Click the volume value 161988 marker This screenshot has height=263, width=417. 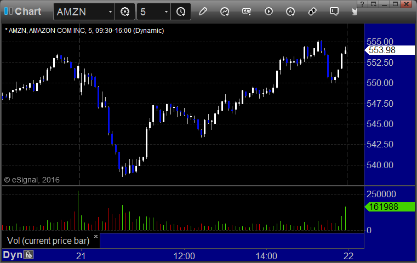coord(390,207)
